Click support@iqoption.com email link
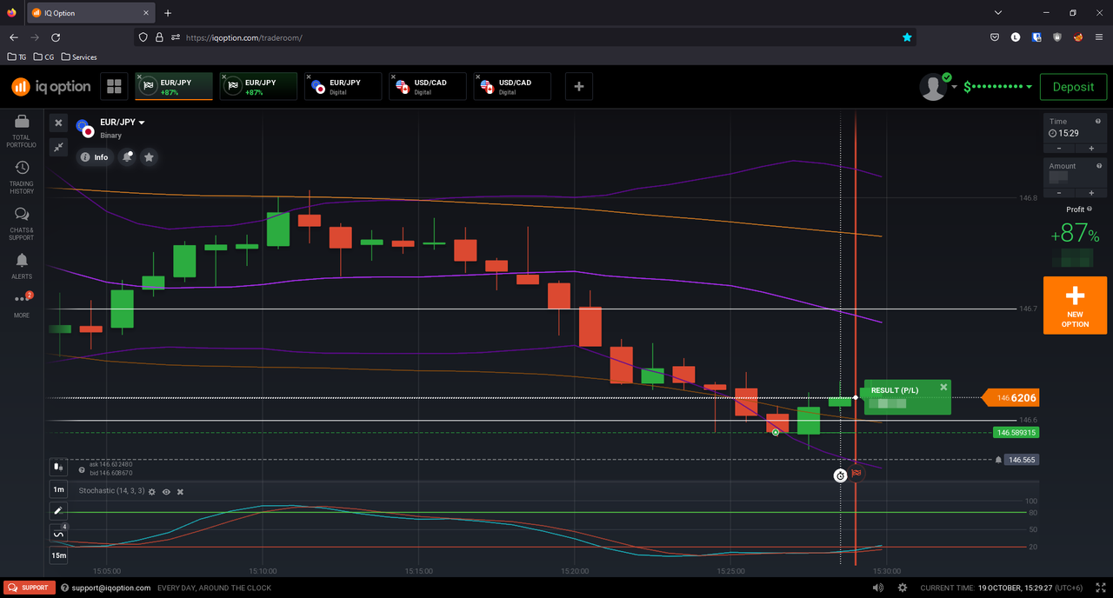Image resolution: width=1113 pixels, height=598 pixels. click(x=110, y=588)
